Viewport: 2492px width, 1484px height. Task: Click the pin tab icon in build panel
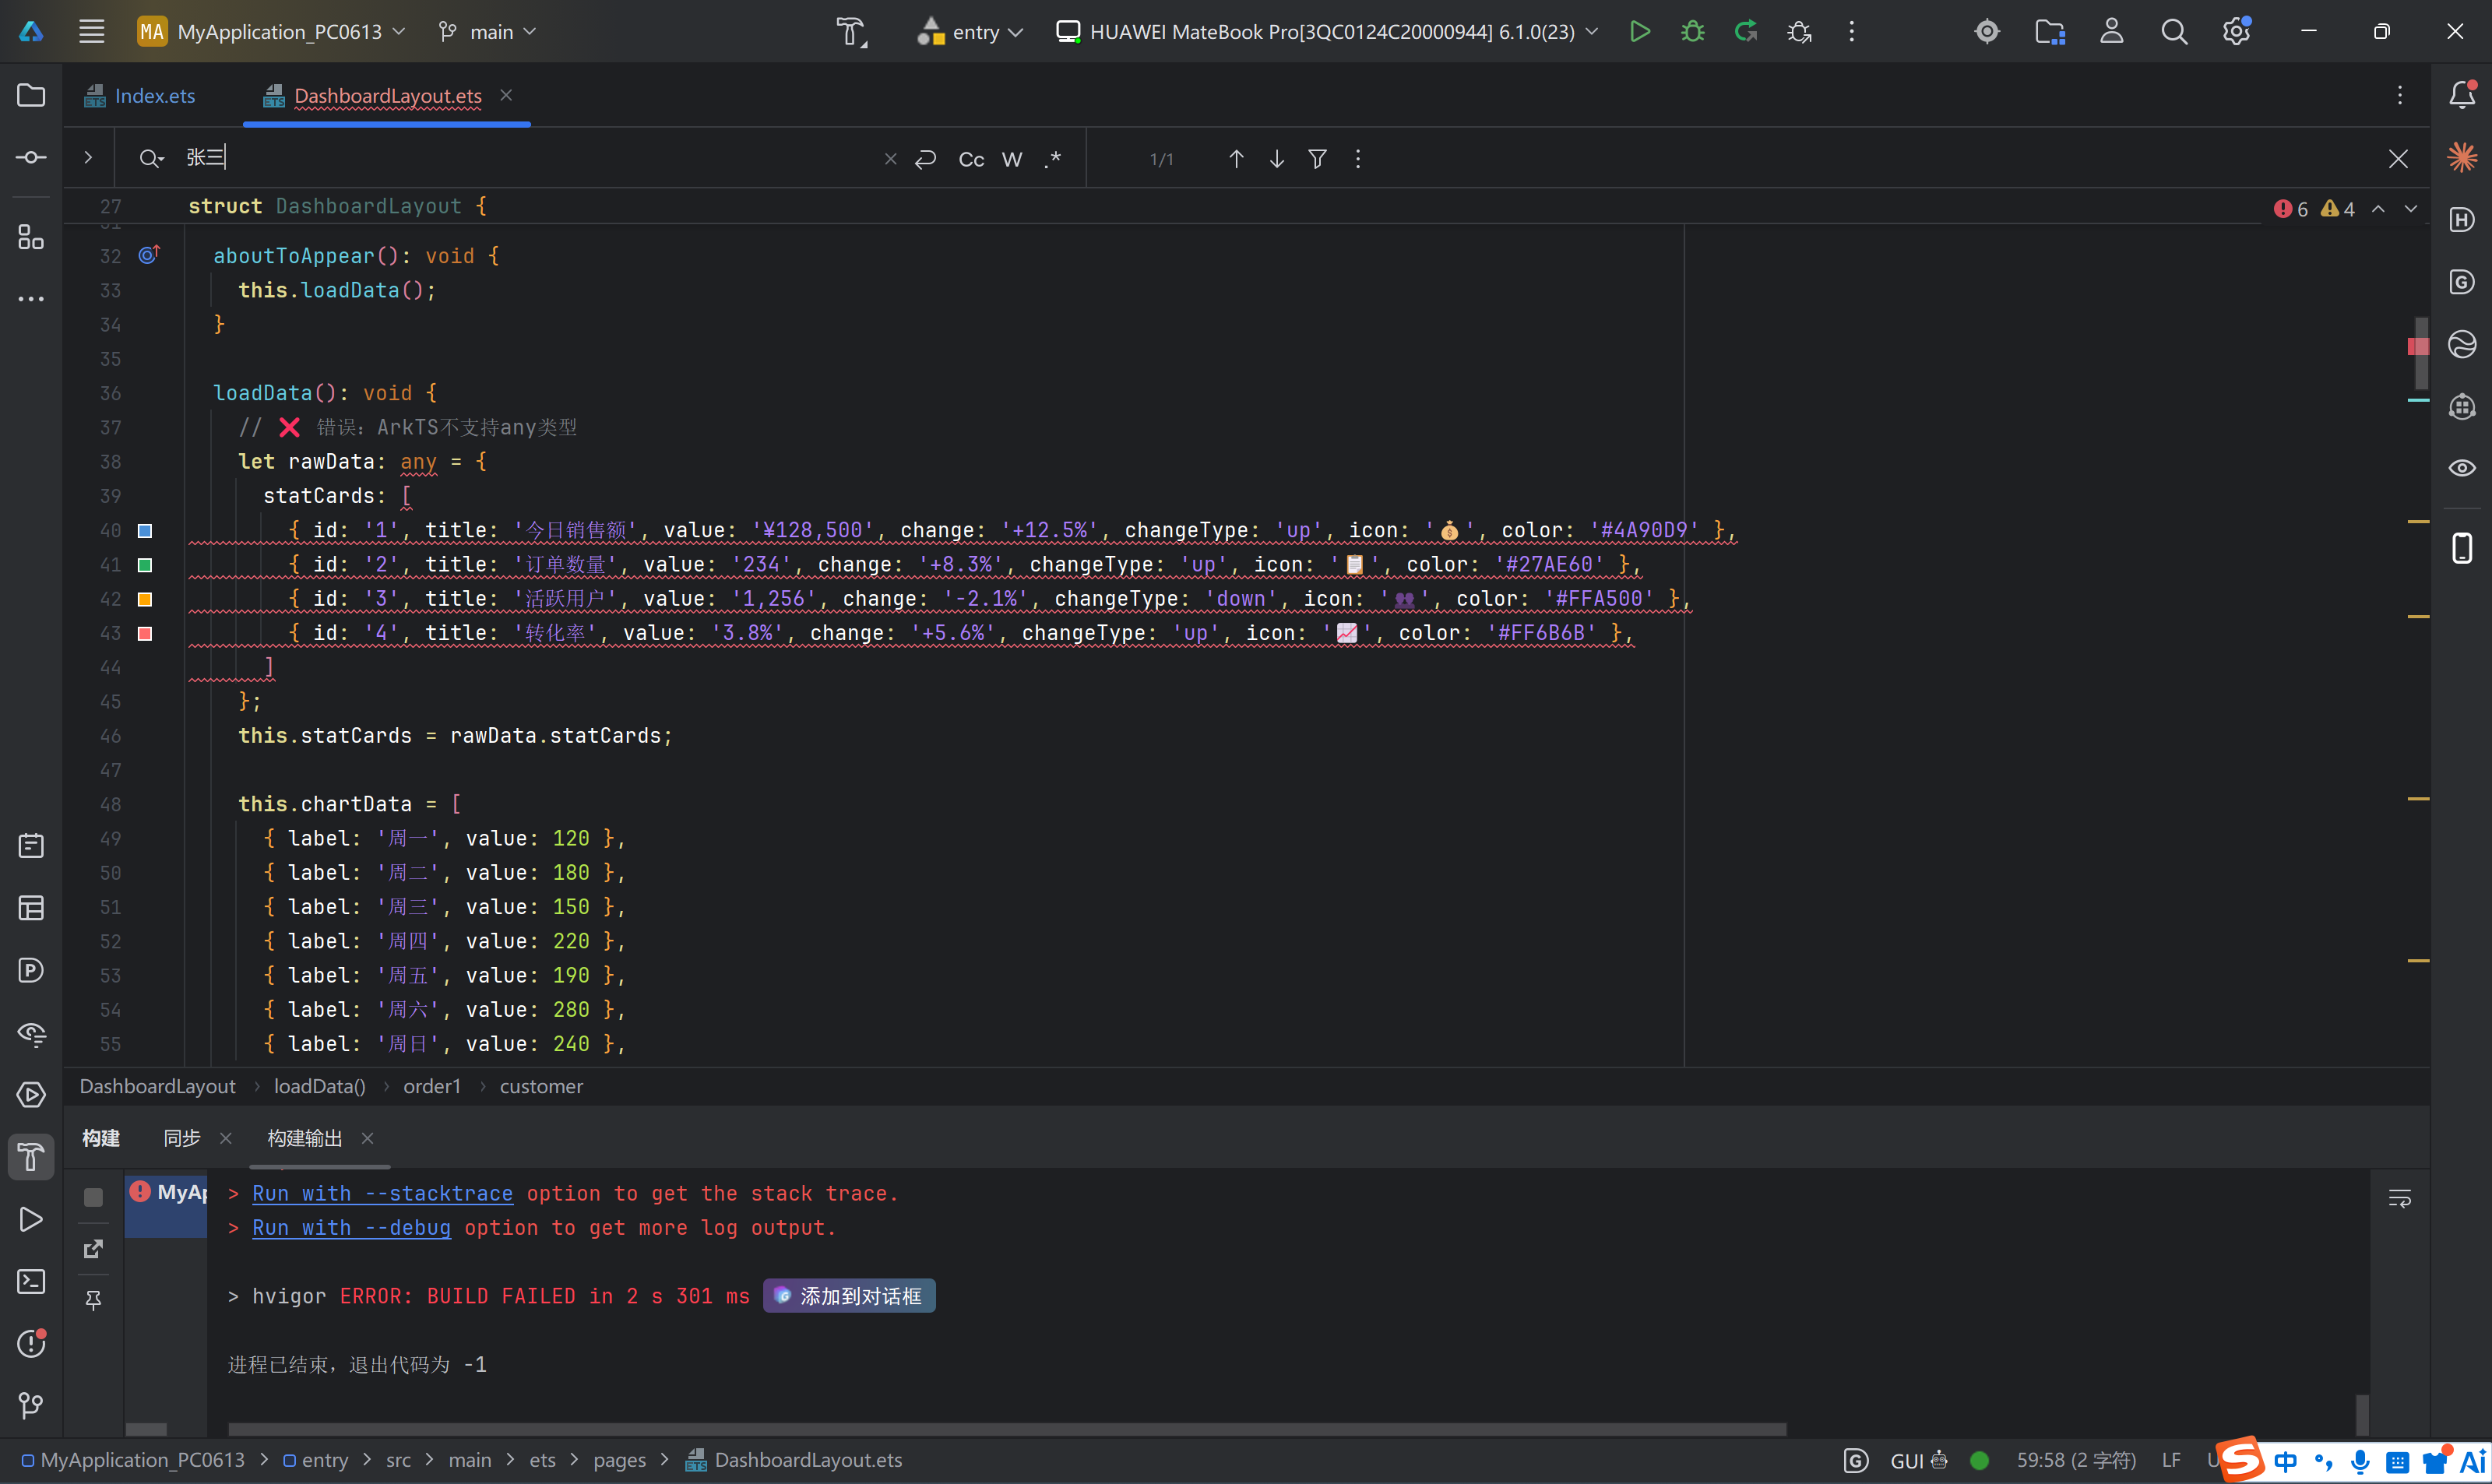coord(93,1300)
